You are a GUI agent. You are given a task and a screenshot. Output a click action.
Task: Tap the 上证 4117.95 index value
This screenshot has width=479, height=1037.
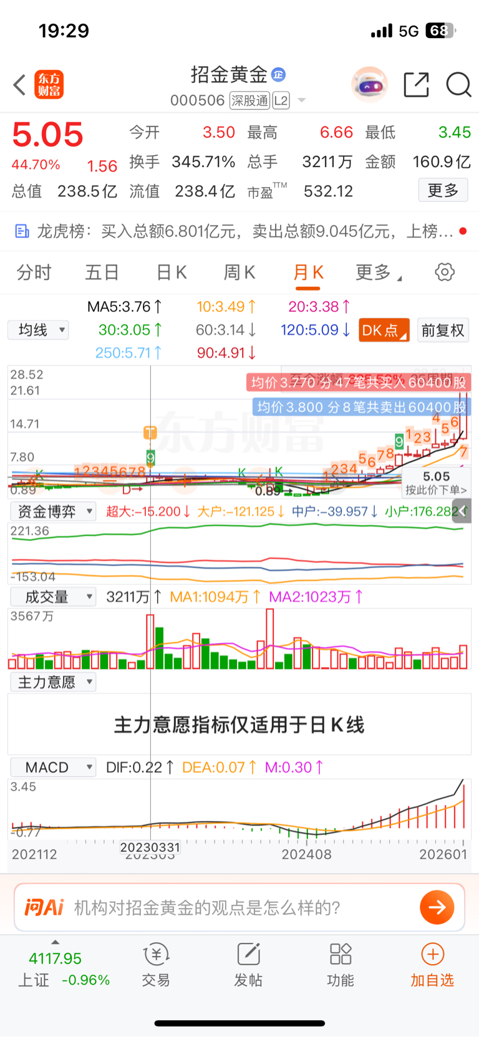(x=55, y=958)
